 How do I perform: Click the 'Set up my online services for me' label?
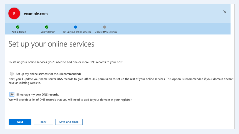click(48, 74)
